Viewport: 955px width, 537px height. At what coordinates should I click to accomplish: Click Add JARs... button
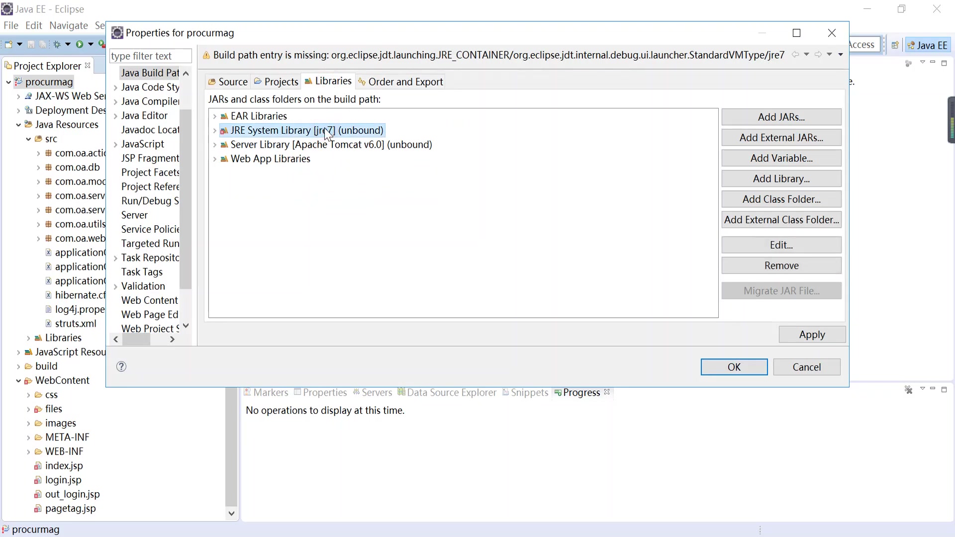pos(781,117)
